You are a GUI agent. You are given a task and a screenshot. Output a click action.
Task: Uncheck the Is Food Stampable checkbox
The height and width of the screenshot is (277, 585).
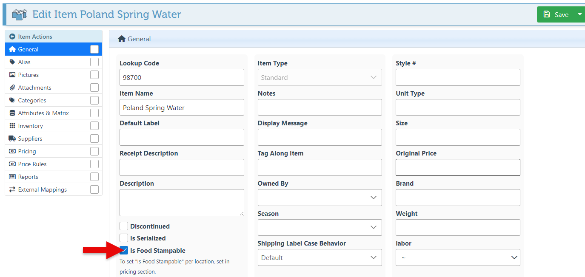pos(124,250)
